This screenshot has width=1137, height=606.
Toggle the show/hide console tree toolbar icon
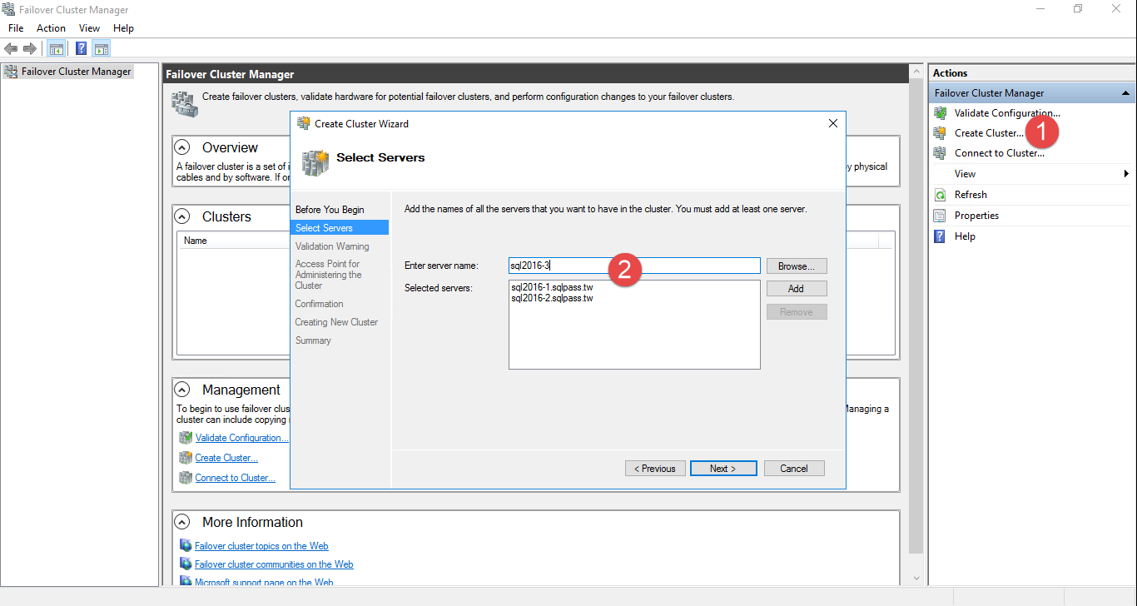point(57,49)
